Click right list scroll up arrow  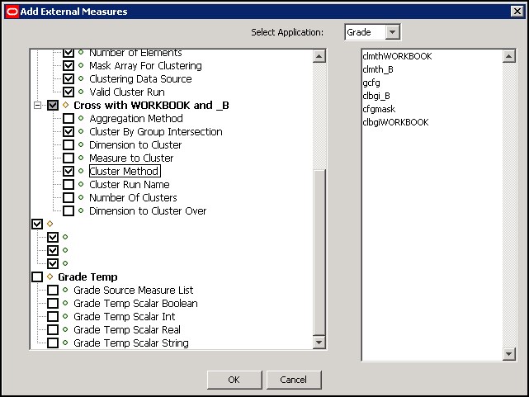[x=508, y=56]
